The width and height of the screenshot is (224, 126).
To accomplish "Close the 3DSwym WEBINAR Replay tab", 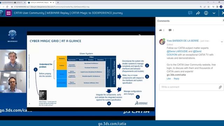I will point(54,2).
